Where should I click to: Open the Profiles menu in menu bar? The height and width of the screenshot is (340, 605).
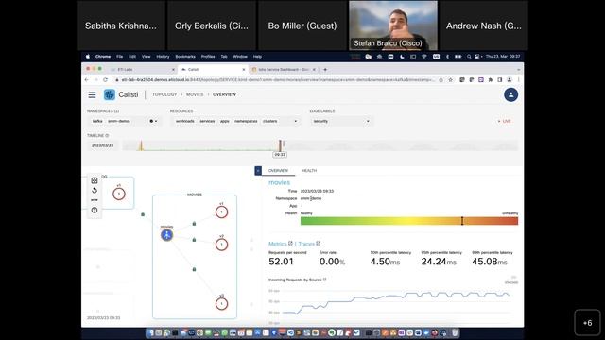pos(208,57)
